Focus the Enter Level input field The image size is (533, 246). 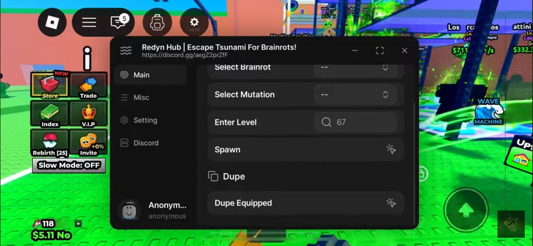355,122
